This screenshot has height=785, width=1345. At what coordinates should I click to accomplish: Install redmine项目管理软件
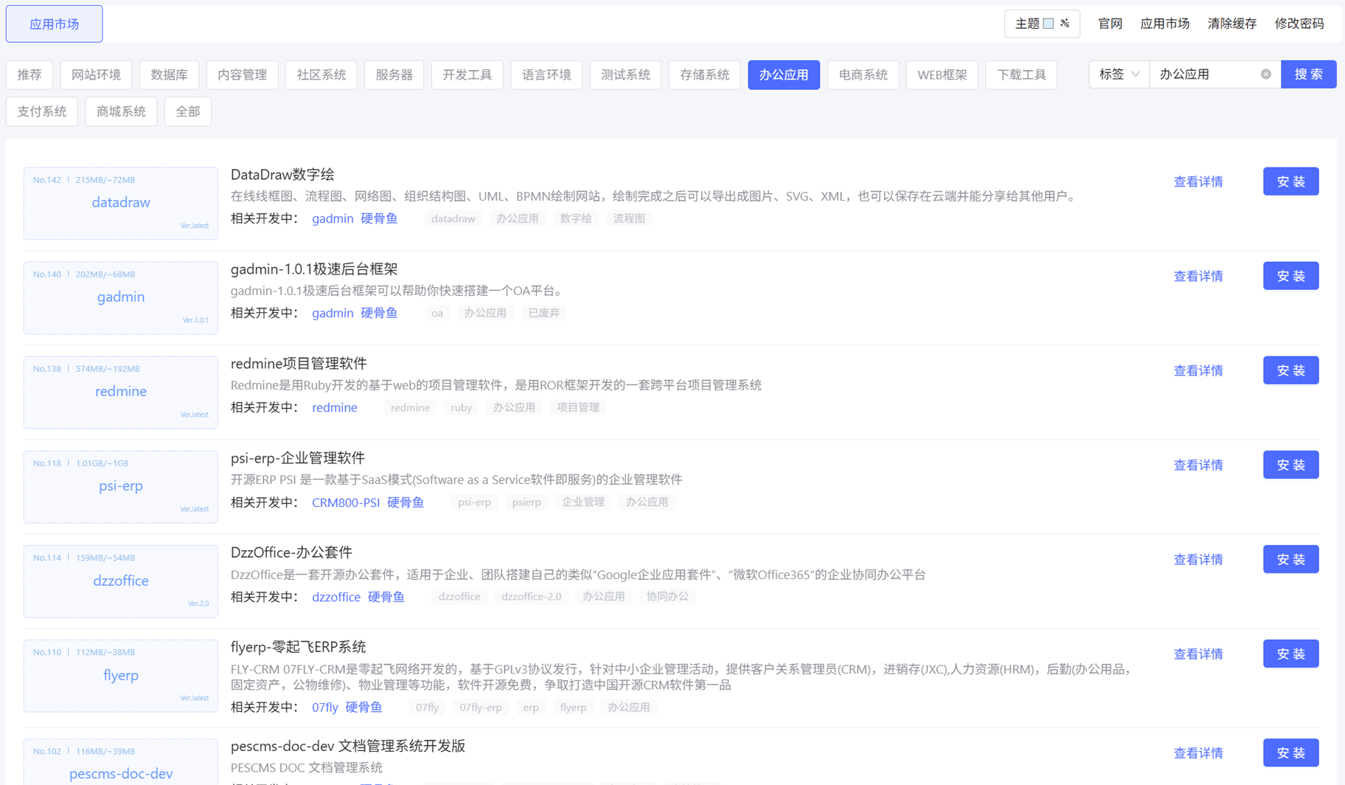[x=1290, y=370]
